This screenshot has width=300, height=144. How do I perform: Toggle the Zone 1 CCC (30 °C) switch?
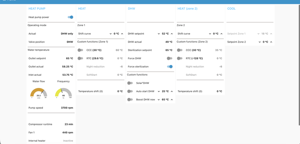click(80, 50)
